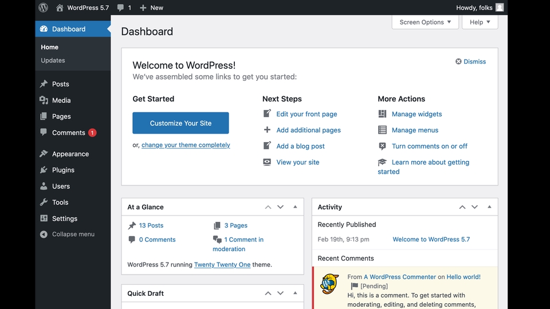The width and height of the screenshot is (550, 309).
Task: Select Home submenu item
Action: pyautogui.click(x=49, y=47)
